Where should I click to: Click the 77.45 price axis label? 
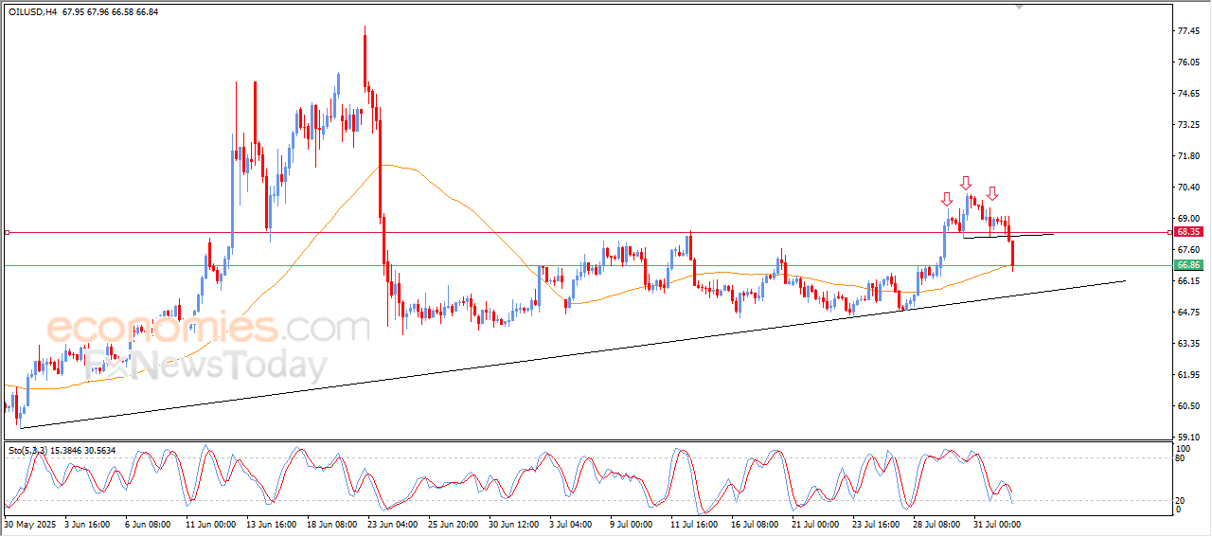pos(1189,31)
